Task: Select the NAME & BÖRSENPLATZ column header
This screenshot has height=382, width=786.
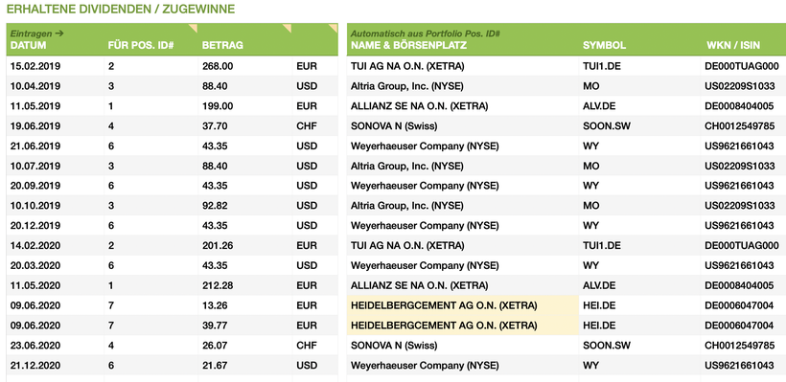Action: click(x=408, y=45)
